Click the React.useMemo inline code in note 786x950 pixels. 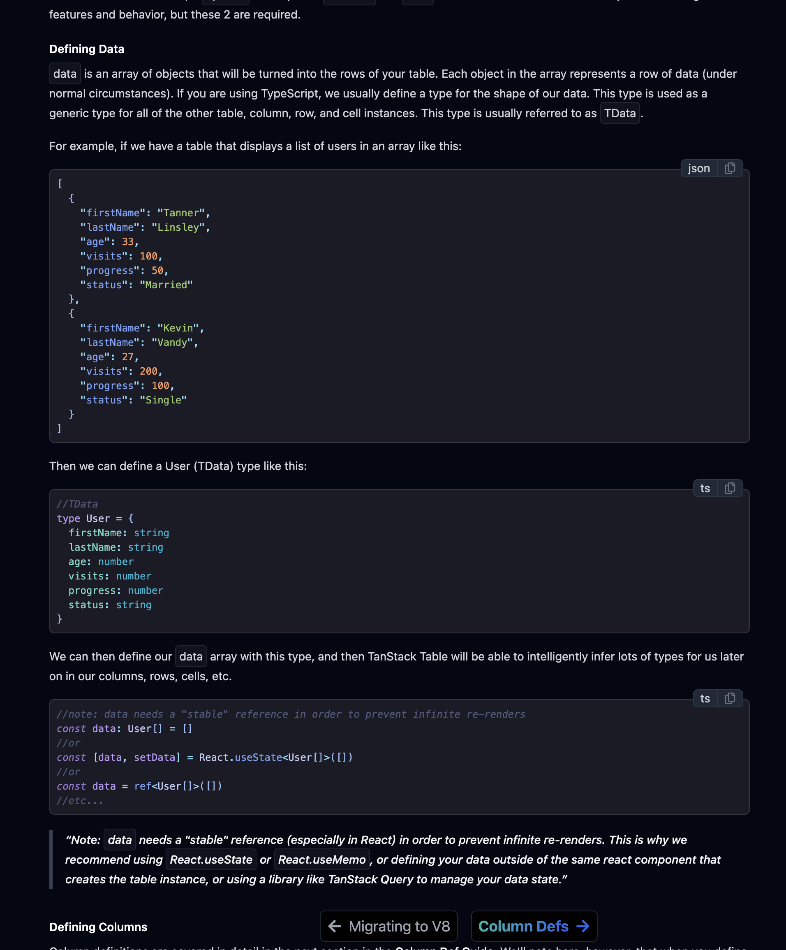tap(321, 860)
